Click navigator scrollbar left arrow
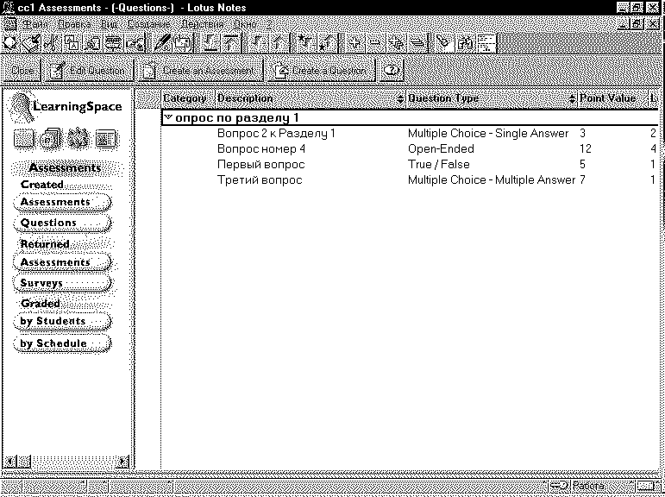The width and height of the screenshot is (665, 497). pyautogui.click(x=10, y=462)
